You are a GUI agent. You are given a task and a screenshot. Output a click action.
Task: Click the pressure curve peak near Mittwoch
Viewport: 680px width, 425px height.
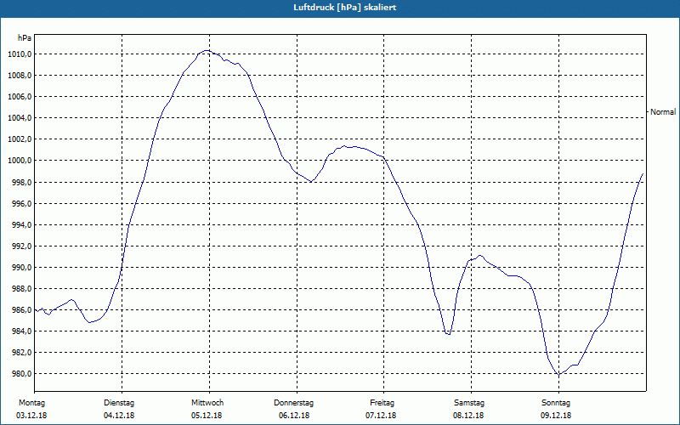point(207,51)
